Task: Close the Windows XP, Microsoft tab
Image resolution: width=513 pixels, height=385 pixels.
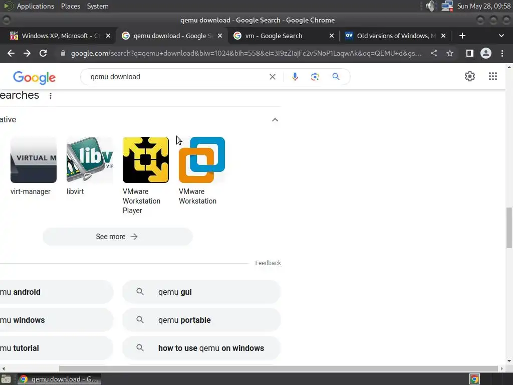Action: click(108, 36)
